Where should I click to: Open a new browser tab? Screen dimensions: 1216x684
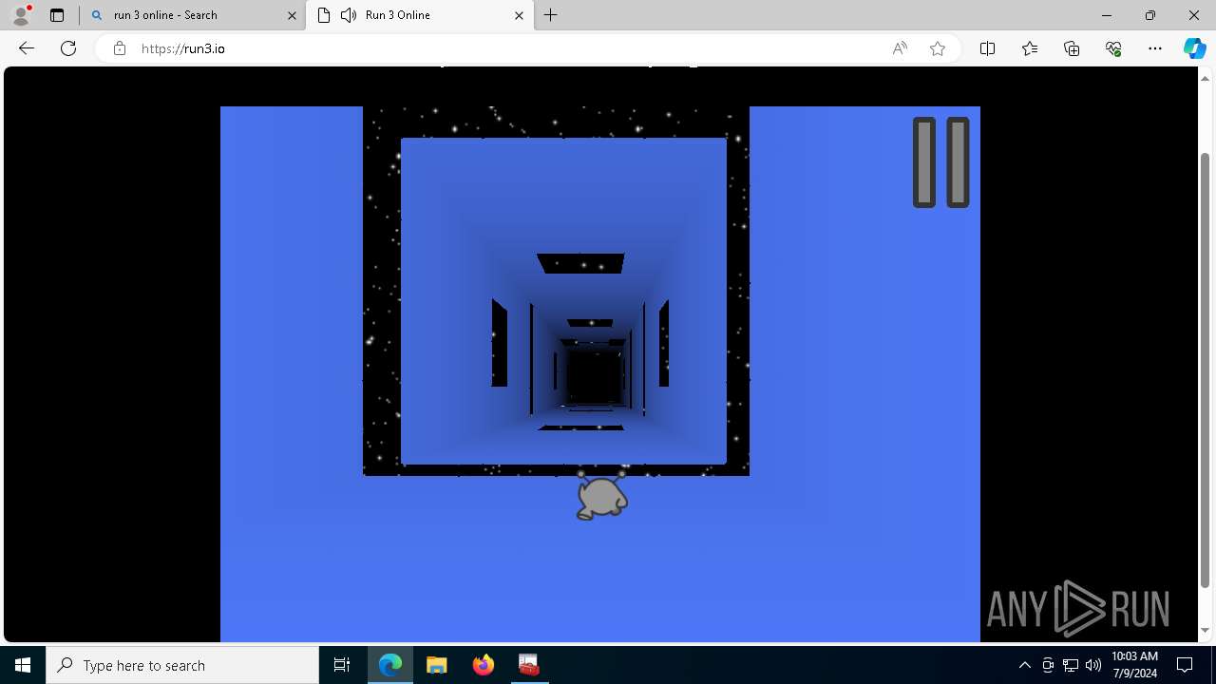551,15
